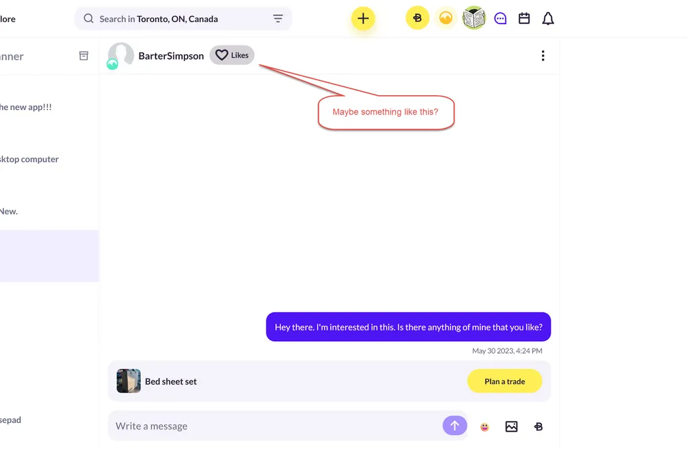Open the emoji picker beside the message box
Viewport: 687px width, 449px height.
pos(484,426)
